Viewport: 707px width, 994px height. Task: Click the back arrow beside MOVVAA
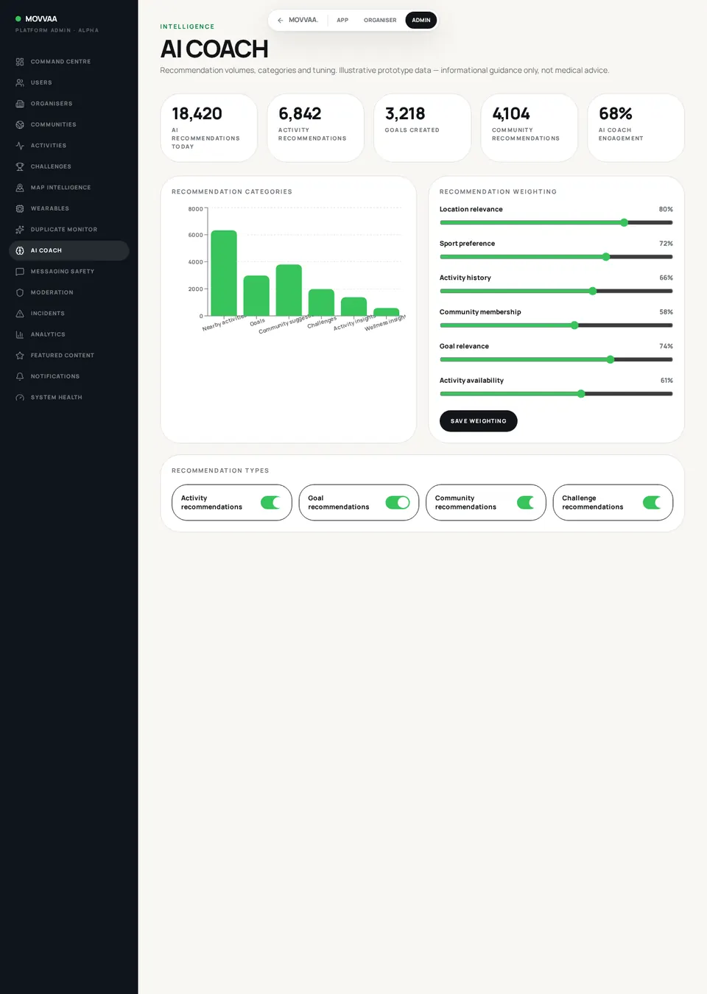pos(281,20)
